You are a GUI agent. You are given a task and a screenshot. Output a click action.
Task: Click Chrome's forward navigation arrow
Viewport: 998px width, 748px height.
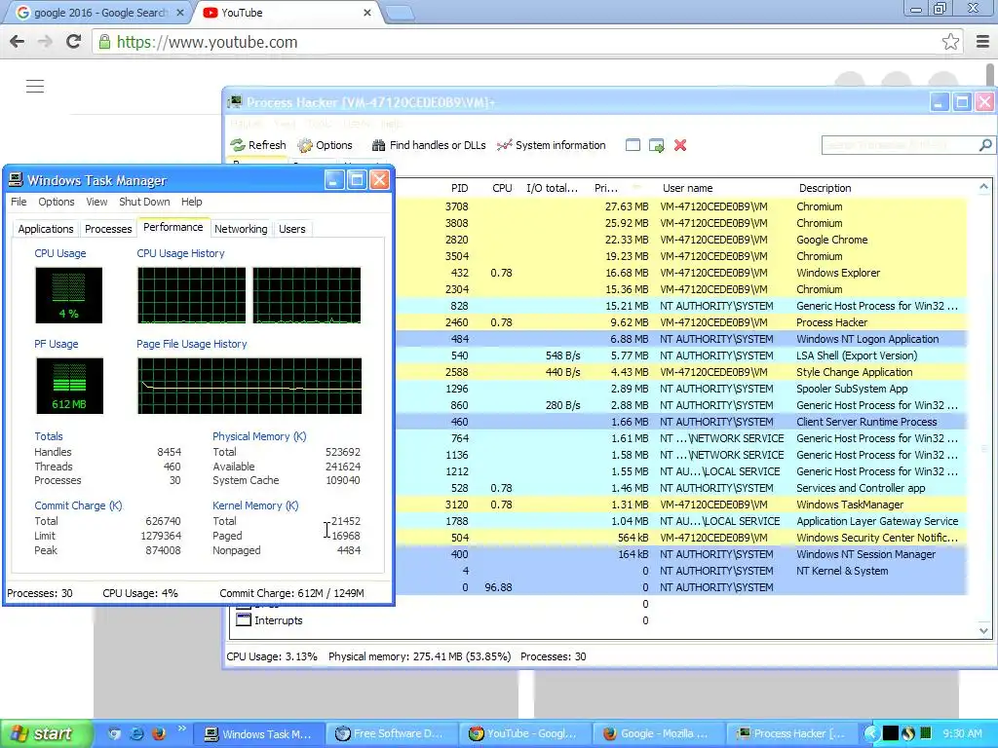pos(45,42)
